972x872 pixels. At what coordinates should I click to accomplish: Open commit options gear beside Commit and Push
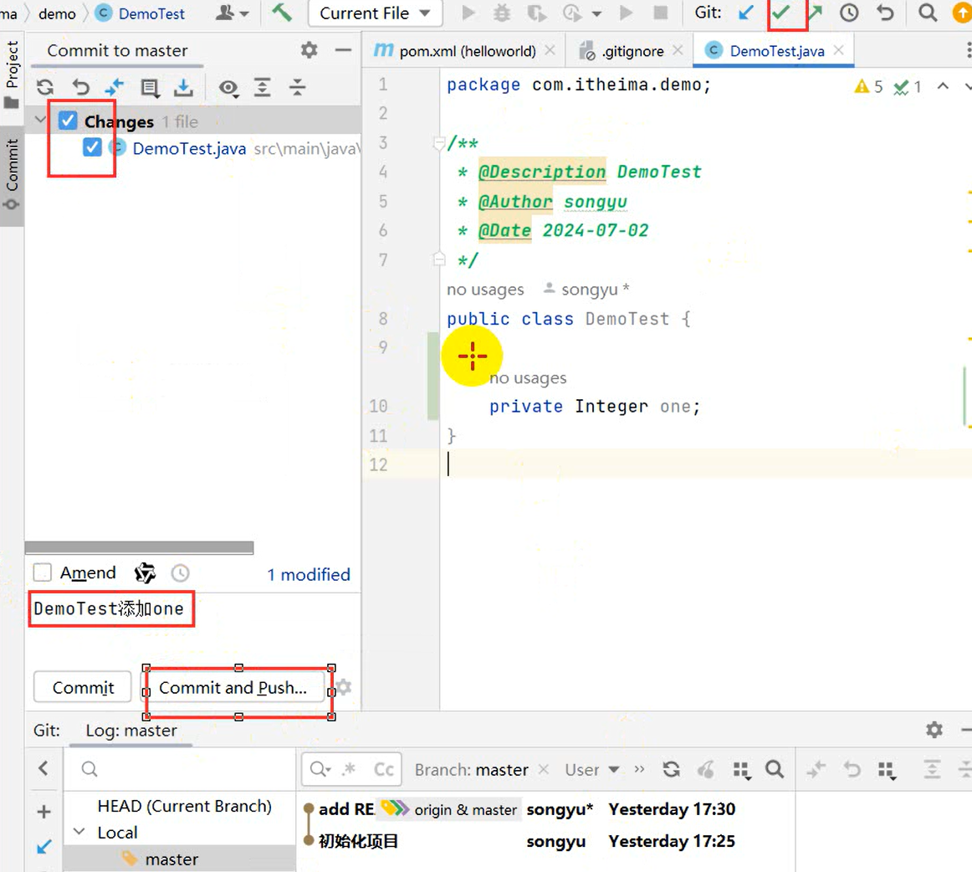(x=345, y=687)
